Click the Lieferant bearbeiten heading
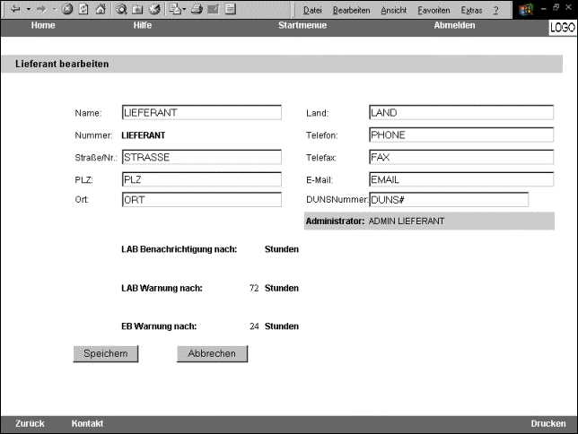 click(x=62, y=64)
